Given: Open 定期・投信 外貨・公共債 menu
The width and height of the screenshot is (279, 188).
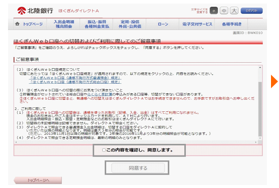Looking at the screenshot, I should [130, 24].
